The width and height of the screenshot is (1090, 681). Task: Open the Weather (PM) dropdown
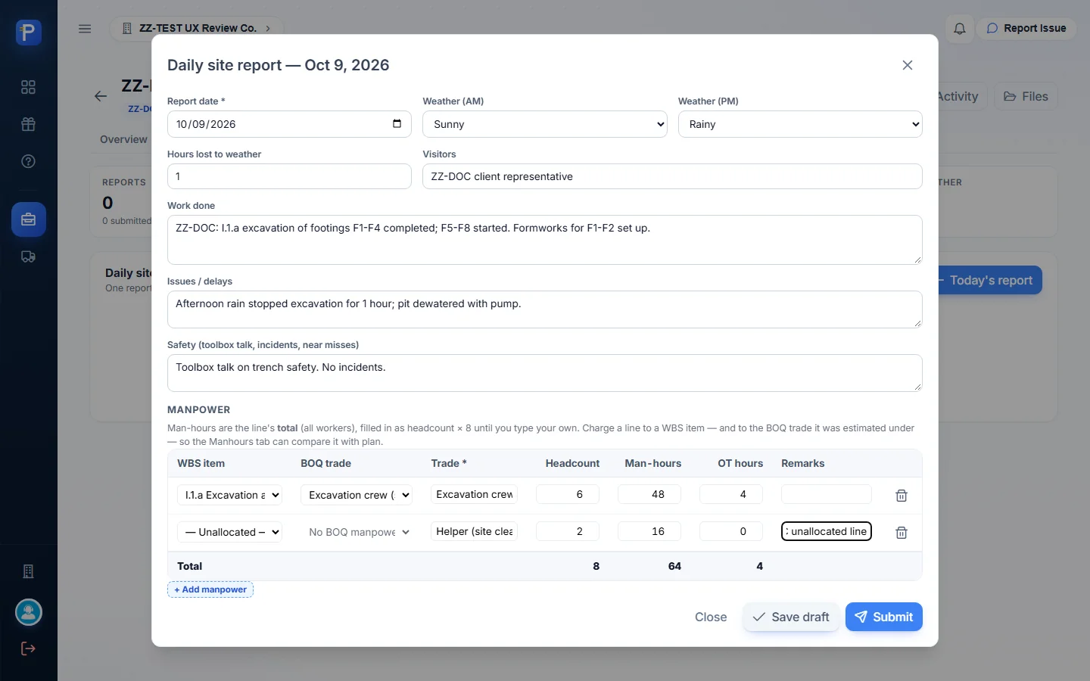point(800,124)
